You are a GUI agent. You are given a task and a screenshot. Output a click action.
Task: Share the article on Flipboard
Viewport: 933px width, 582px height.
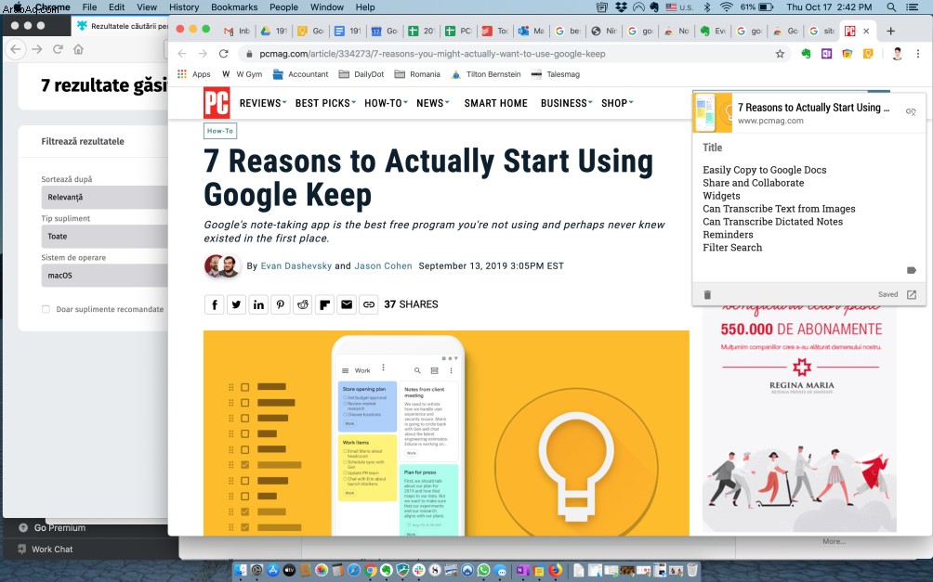tap(324, 304)
